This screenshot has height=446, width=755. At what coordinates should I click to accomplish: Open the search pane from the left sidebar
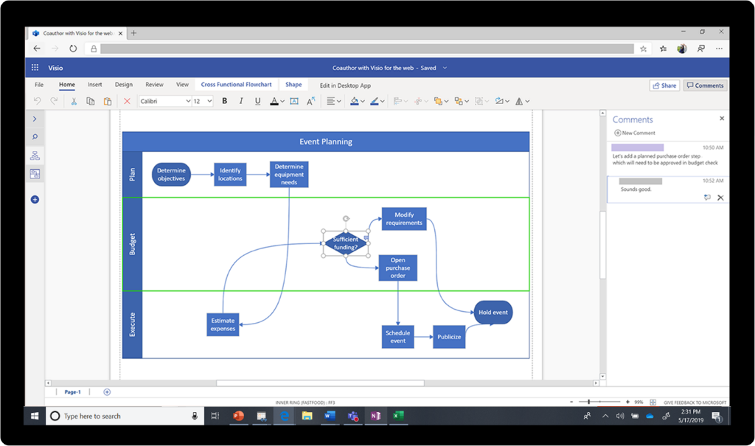pyautogui.click(x=34, y=136)
